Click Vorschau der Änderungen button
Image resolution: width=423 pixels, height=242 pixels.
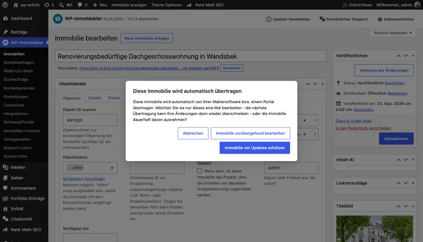pos(384,70)
